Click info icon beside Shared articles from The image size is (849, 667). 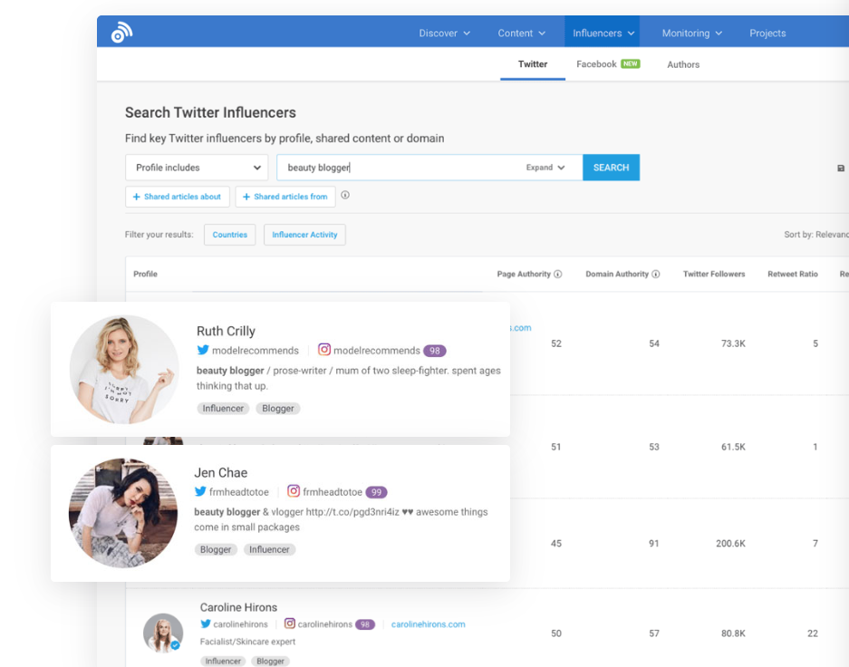click(x=345, y=195)
